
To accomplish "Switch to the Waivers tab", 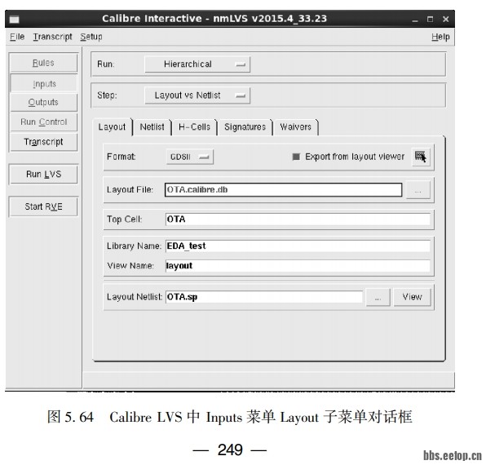I will pyautogui.click(x=296, y=126).
